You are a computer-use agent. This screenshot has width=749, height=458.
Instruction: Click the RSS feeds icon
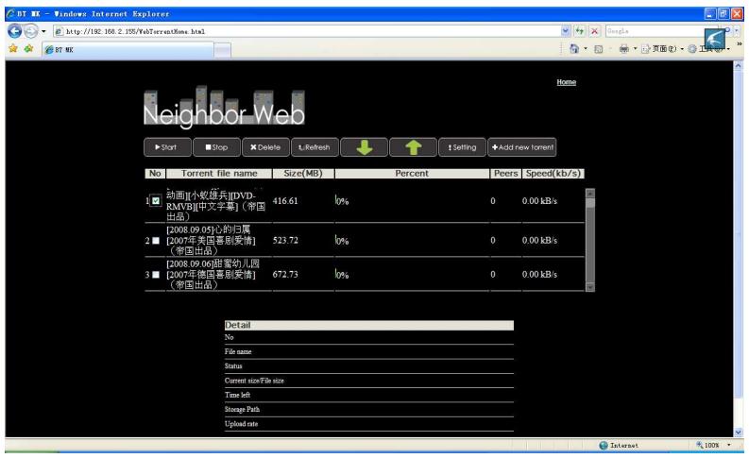coord(599,49)
